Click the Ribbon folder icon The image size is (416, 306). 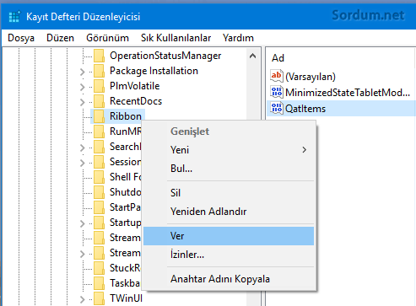[99, 116]
